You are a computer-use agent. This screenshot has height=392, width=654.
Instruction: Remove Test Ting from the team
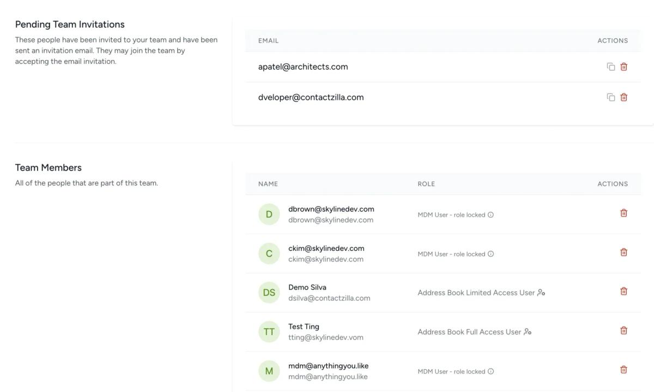(623, 330)
